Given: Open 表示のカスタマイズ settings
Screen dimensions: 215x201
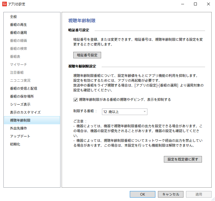Looking at the screenshot, I should pyautogui.click(x=25, y=112).
